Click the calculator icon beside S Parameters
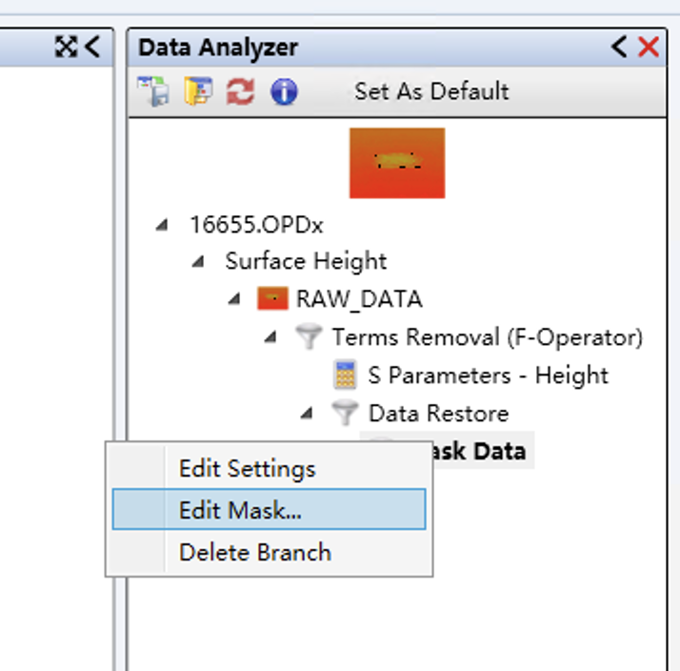The width and height of the screenshot is (680, 671). pos(345,376)
